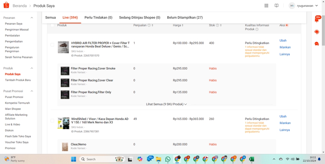The image size is (325, 164).
Task: Show hidden icons in system tray
Action: tap(274, 159)
